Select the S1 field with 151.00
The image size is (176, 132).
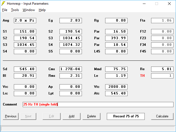coord(25,31)
